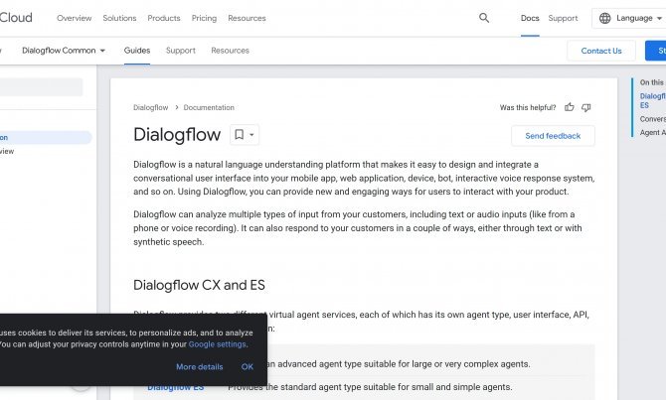This screenshot has width=666, height=400.
Task: Click the bookmark icon beside Dialogflow title
Action: [240, 134]
